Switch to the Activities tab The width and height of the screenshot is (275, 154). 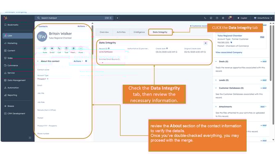click(121, 32)
